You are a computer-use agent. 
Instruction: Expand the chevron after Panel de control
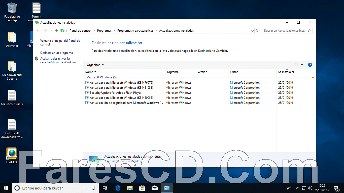click(x=94, y=31)
